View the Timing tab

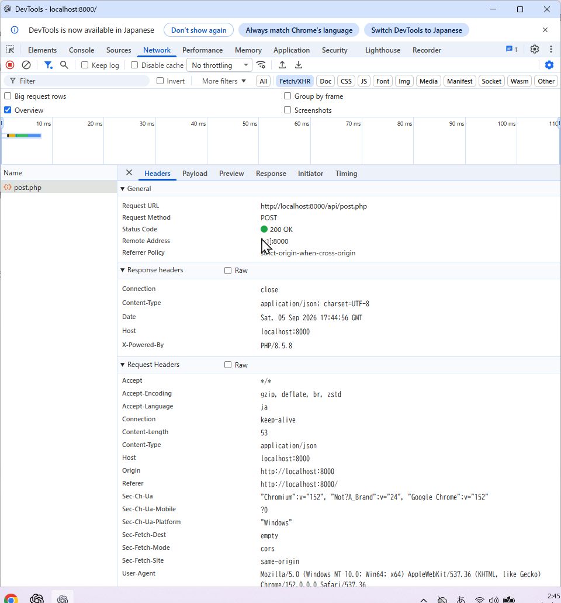(x=346, y=174)
